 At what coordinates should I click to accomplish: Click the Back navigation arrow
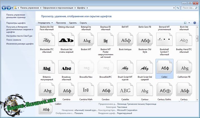[x=4, y=8]
